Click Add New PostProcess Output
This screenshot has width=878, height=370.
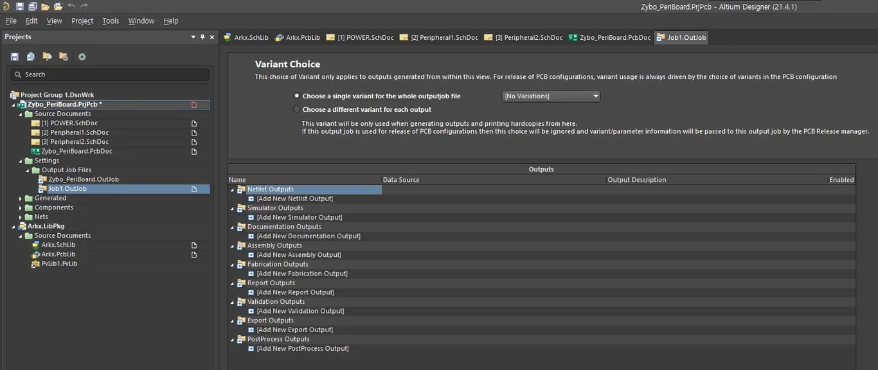tap(303, 348)
